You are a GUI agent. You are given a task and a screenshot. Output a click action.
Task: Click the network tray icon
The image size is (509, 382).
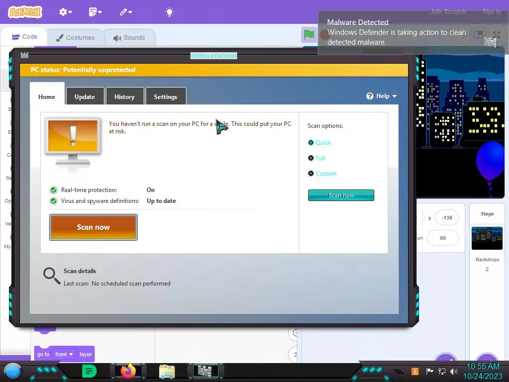click(x=442, y=371)
